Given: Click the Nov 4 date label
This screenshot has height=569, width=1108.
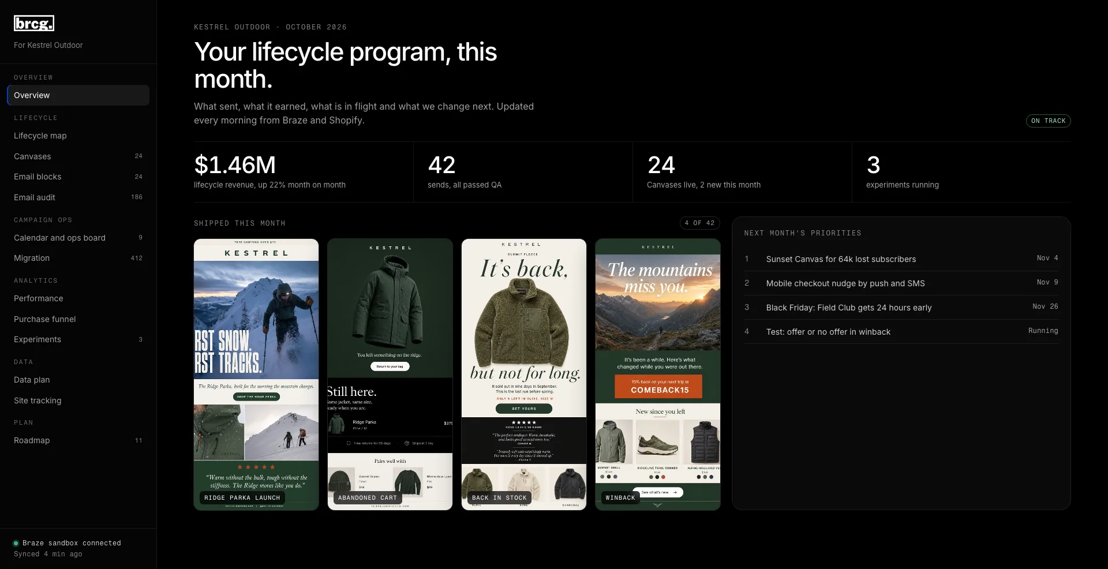Looking at the screenshot, I should click(1047, 258).
